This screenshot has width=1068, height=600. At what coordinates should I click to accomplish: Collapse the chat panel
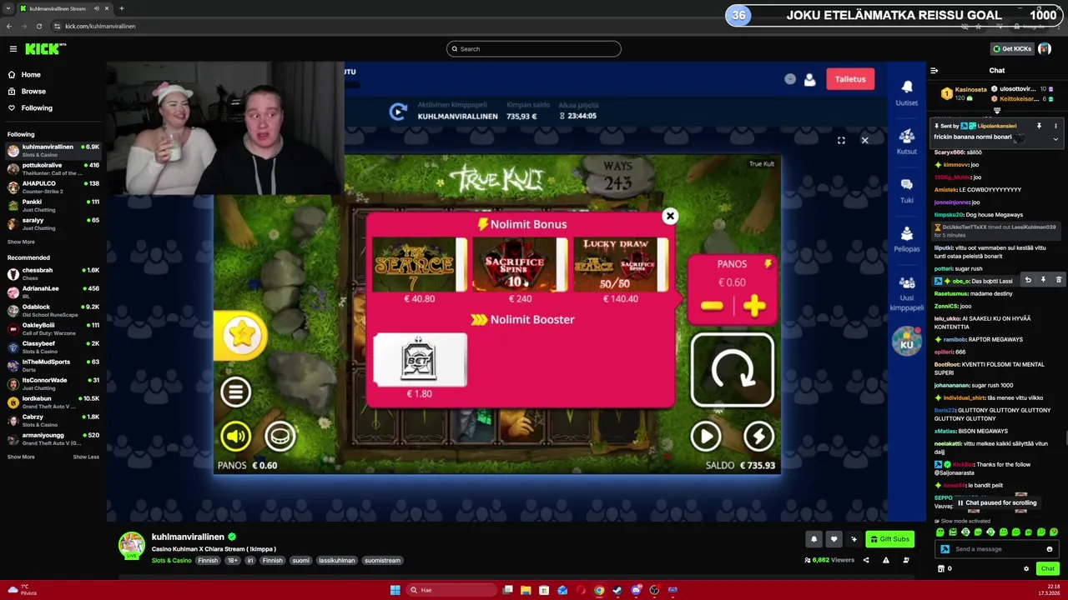(x=934, y=71)
